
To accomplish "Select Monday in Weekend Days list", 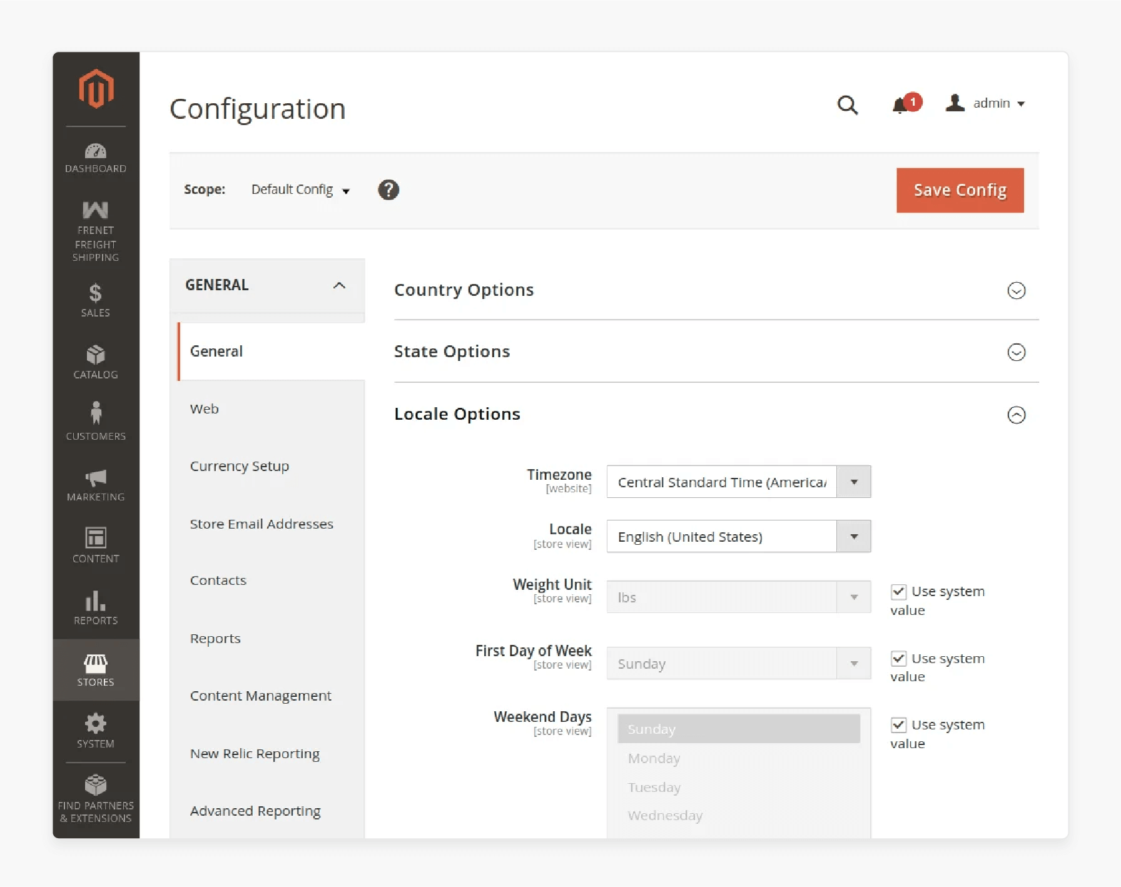I will click(738, 758).
